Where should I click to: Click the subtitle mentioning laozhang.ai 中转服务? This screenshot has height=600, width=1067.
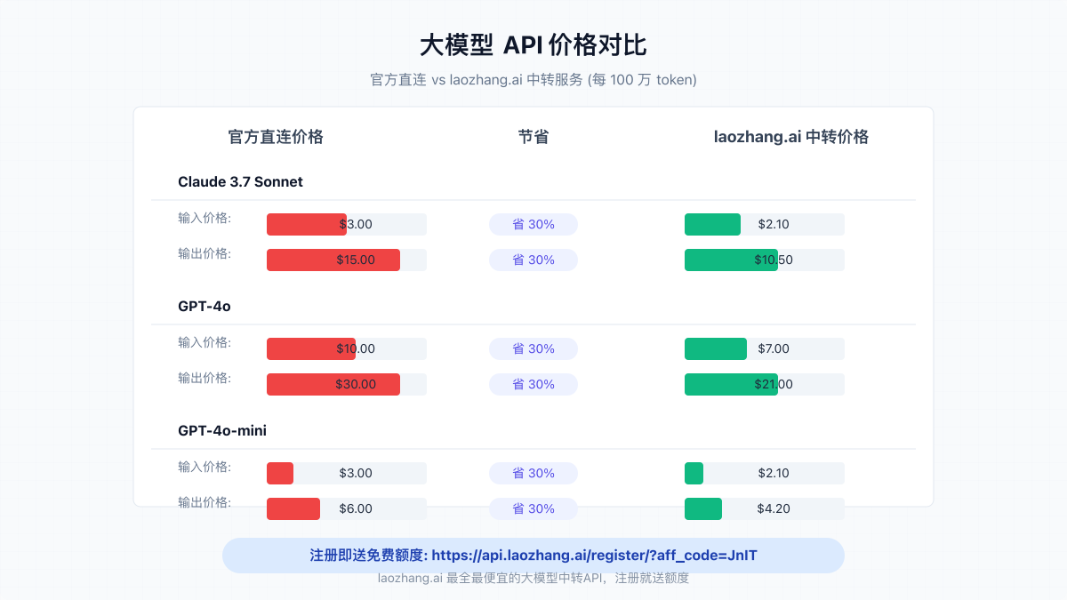tap(533, 80)
